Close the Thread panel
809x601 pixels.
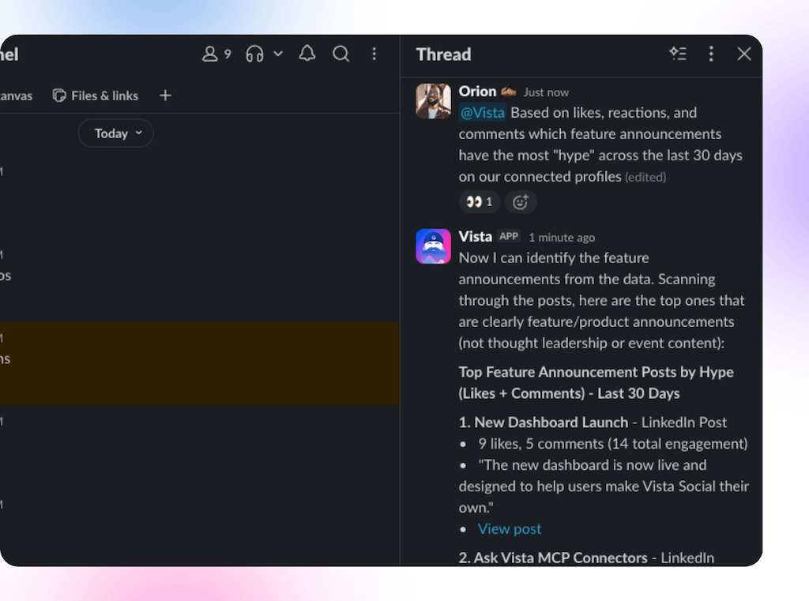point(744,54)
